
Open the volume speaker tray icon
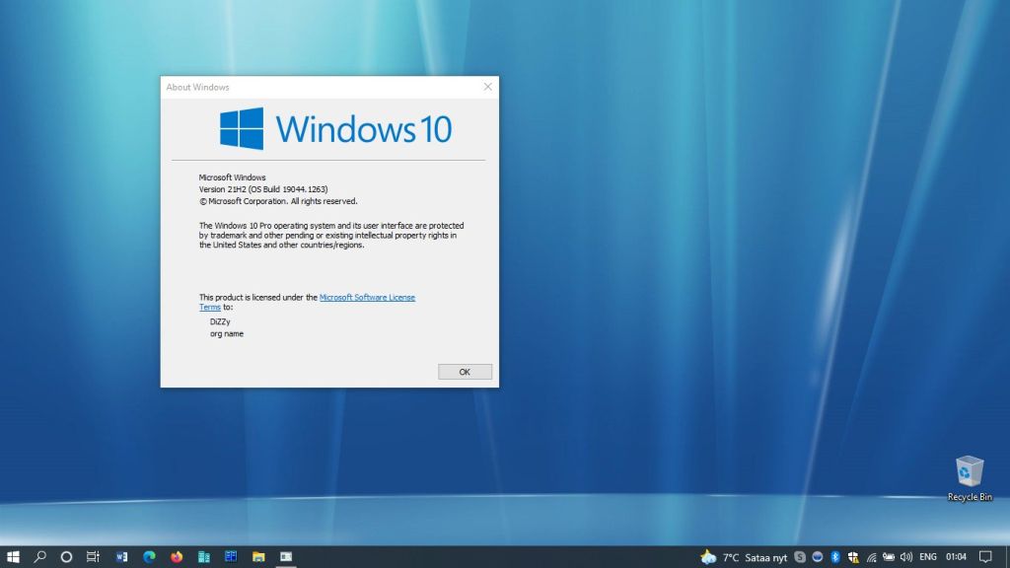pyautogui.click(x=906, y=557)
